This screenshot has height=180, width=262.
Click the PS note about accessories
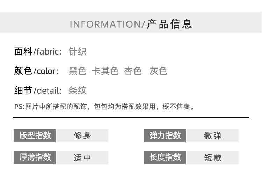point(104,107)
